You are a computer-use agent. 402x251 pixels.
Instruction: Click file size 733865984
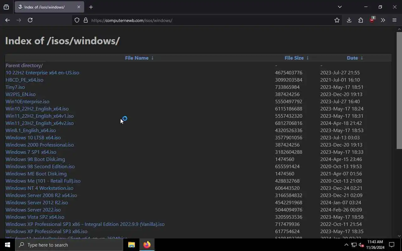[287, 87]
